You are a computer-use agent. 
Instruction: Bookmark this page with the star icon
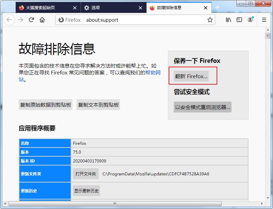point(210,20)
